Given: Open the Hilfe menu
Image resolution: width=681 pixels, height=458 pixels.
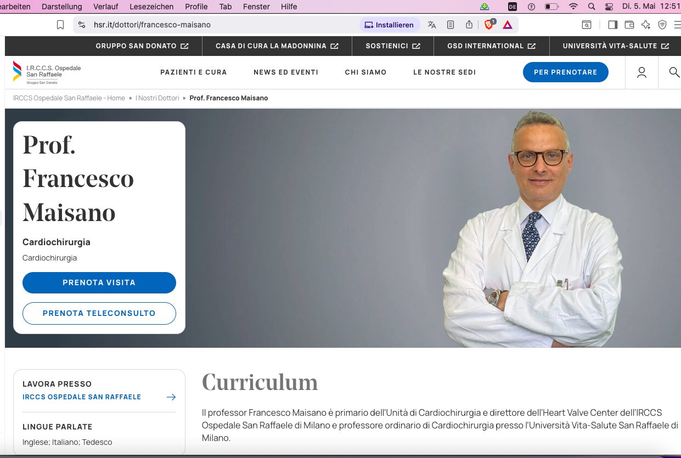Looking at the screenshot, I should (x=289, y=7).
